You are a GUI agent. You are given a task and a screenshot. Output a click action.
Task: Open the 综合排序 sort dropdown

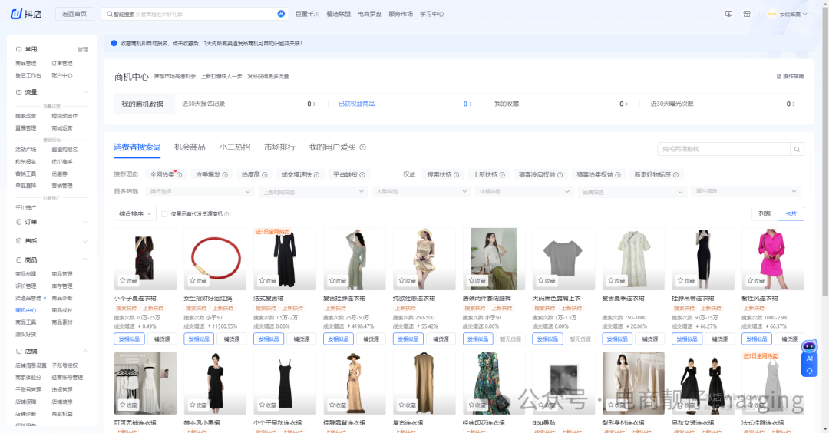(x=135, y=213)
